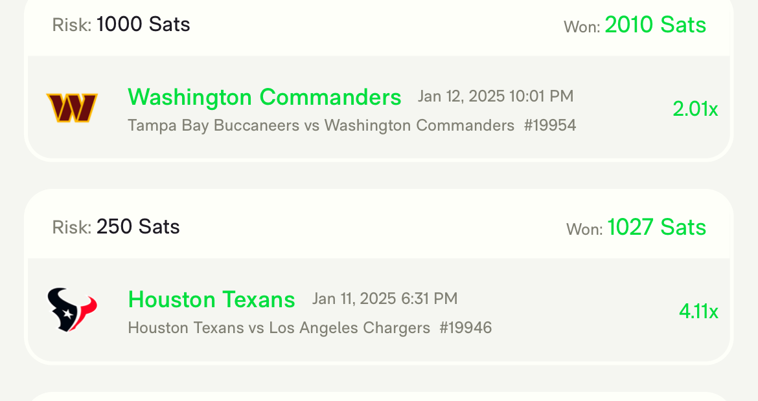Viewport: 758px width, 401px height.
Task: Click the Jan 12, 2025 10:01 PM timestamp
Action: [x=496, y=96]
